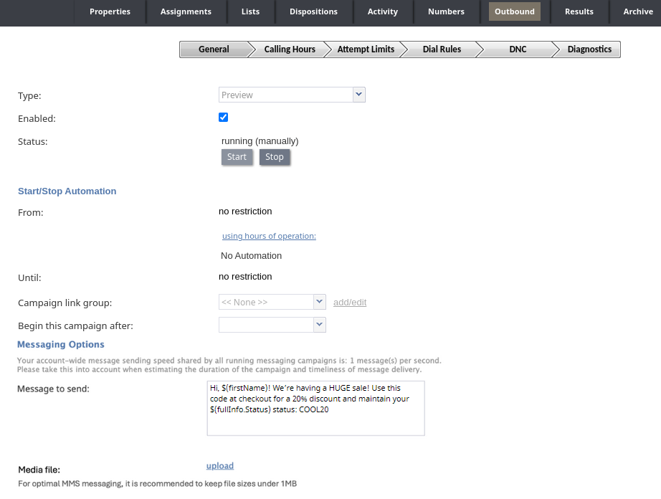Image resolution: width=661 pixels, height=499 pixels.
Task: Click the add/edit link
Action: tap(350, 303)
